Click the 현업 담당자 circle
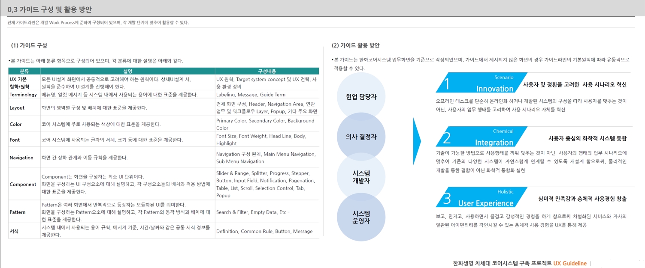645x268 pixels. click(361, 97)
